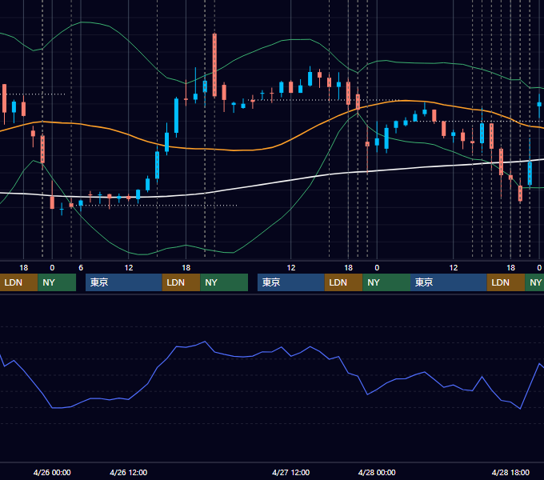This screenshot has width=544, height=480.
Task: Click the hour label 6 on time axis
Action: (x=81, y=268)
